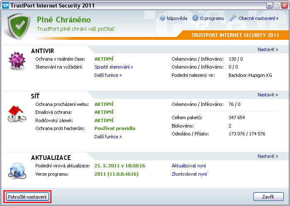Click AKTIVNÍ status for Emailová ochrana
This screenshot has height=206, width=290.
click(104, 112)
